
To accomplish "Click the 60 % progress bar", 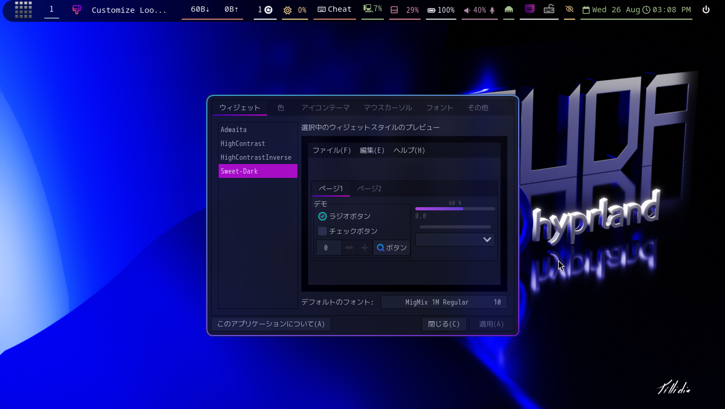I will 455,209.
